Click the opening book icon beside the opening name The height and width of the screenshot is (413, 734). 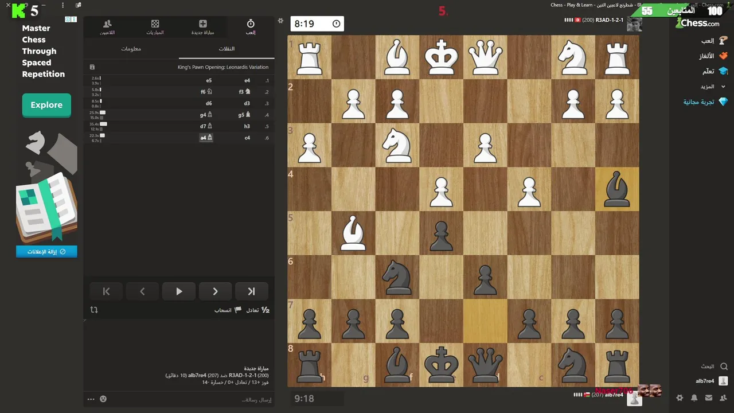pos(92,67)
